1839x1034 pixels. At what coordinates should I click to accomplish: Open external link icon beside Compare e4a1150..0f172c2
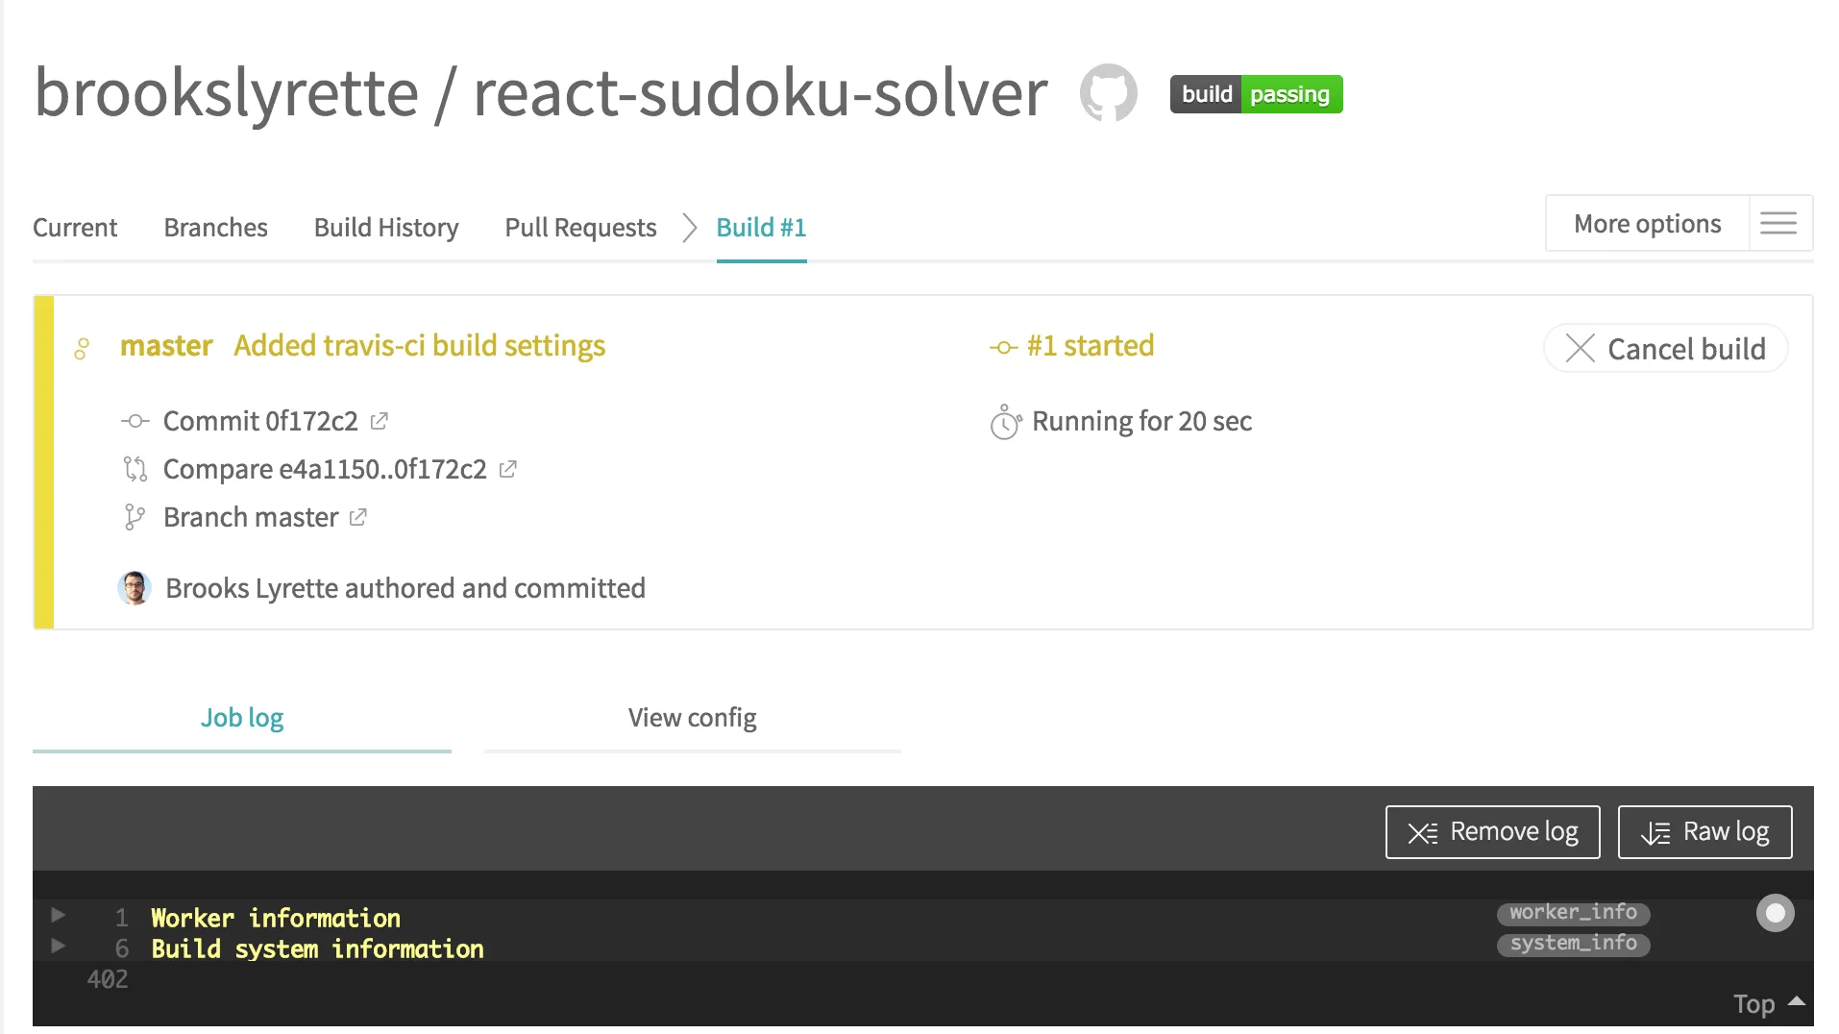(508, 469)
